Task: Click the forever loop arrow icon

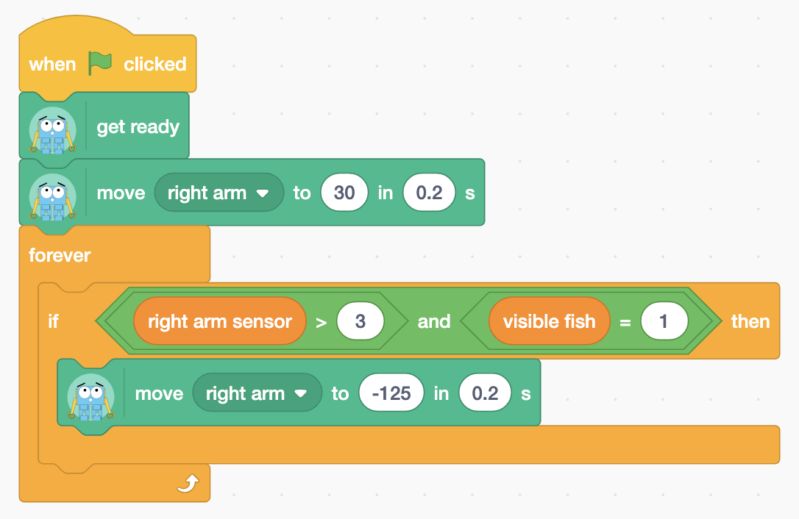Action: (188, 484)
